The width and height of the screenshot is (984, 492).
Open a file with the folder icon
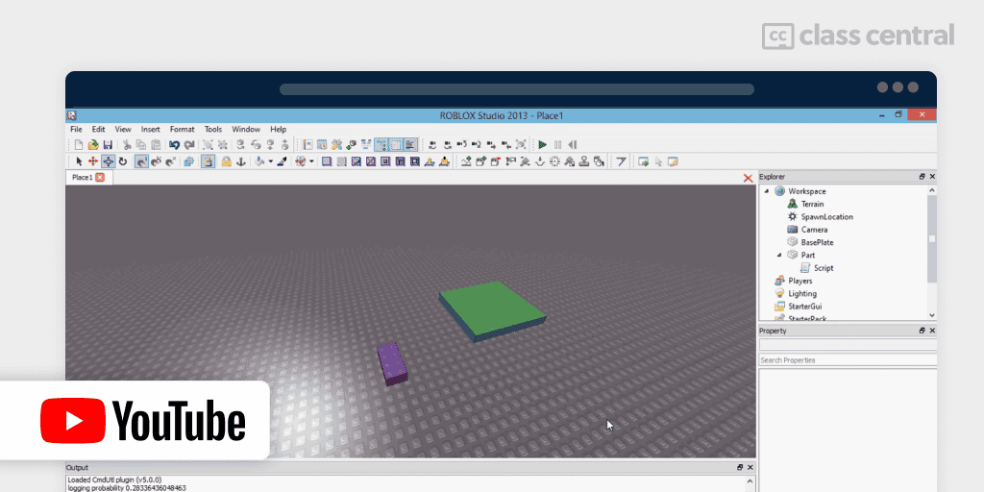point(93,145)
